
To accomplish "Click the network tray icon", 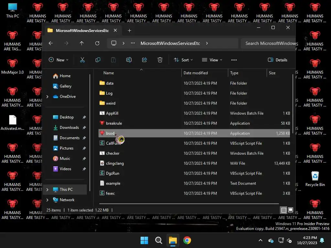I will tap(281, 240).
